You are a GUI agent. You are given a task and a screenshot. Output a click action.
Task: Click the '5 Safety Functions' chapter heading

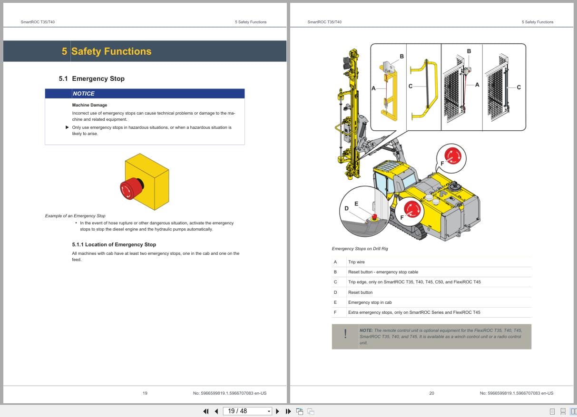click(107, 51)
